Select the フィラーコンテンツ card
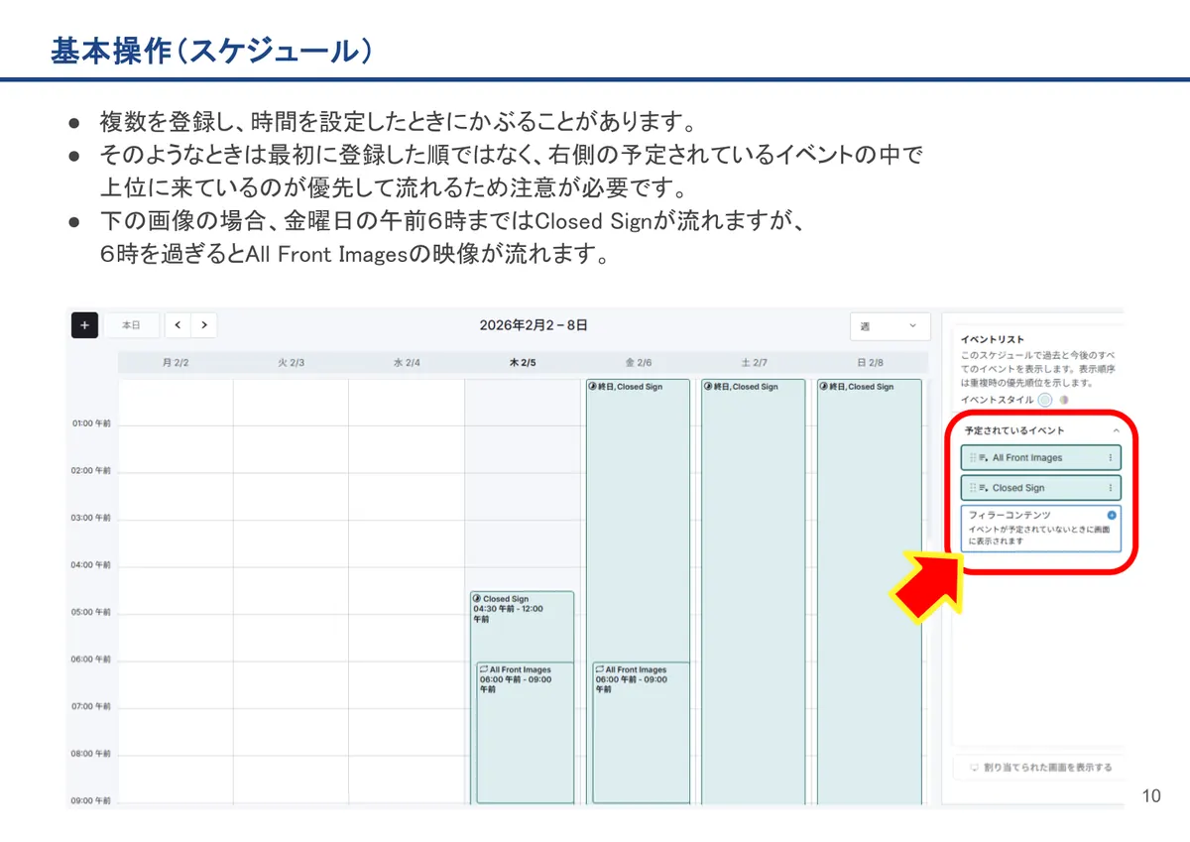Image resolution: width=1190 pixels, height=842 pixels. 1040,529
